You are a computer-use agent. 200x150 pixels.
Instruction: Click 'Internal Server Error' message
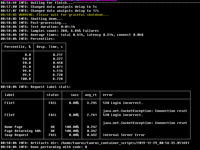click(124, 135)
